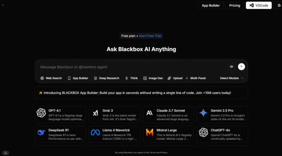Screen dimensions: 282x156
Task: Click the voice input waveform icon
Action: 232,67
